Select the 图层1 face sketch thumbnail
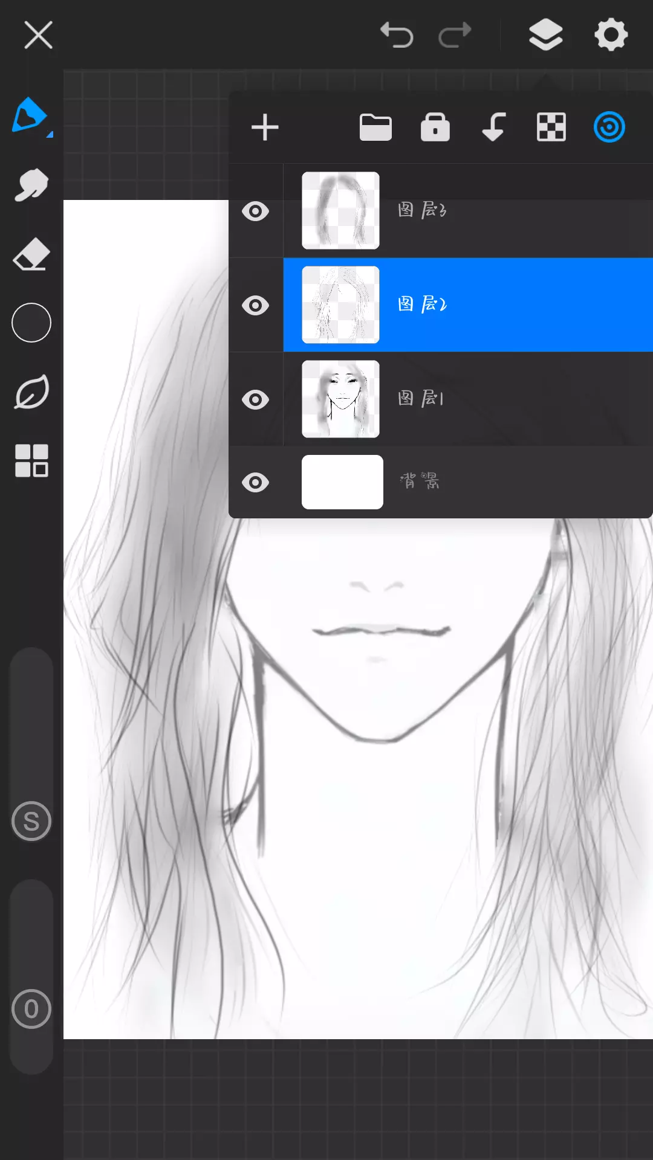Screen dimensions: 653x1160 (x=340, y=399)
